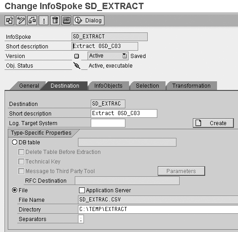
Task: Click the display/change pencil toolbar icon
Action: (21, 21)
